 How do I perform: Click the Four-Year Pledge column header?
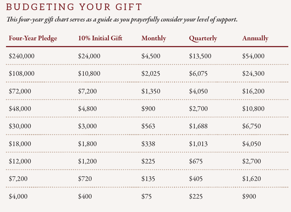(x=33, y=38)
